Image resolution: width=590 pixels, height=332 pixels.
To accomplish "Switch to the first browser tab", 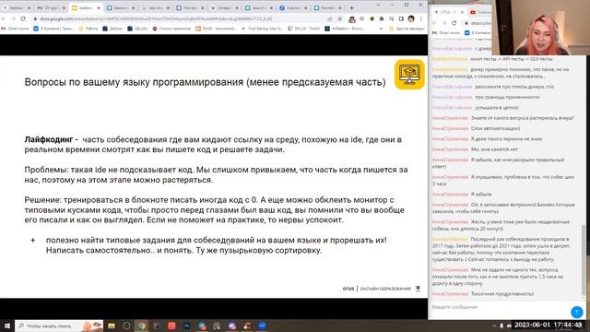I will coord(17,7).
